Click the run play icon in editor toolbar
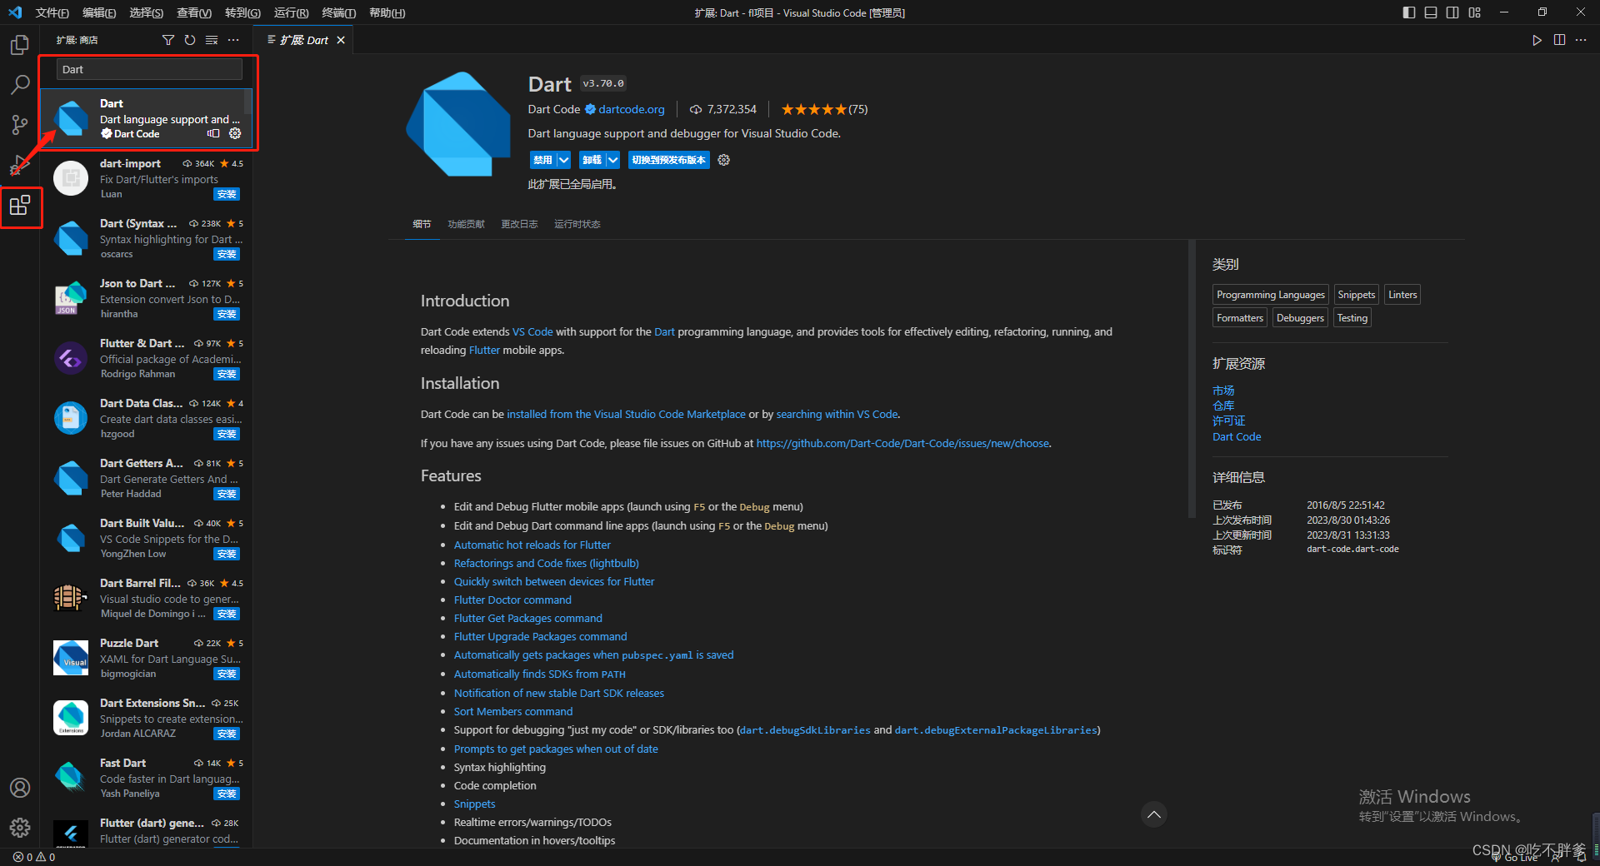 [x=1537, y=40]
